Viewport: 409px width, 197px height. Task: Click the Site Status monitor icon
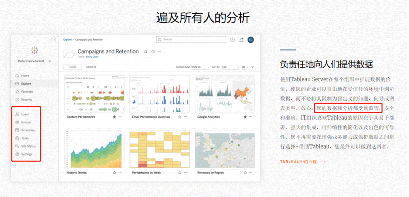[x=17, y=146]
